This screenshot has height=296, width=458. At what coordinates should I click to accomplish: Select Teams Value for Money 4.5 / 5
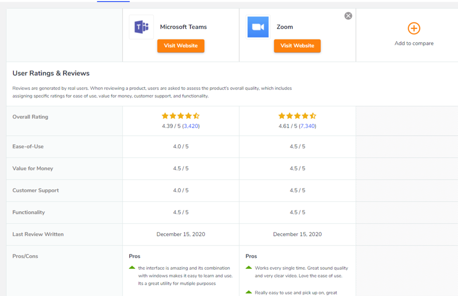click(181, 168)
